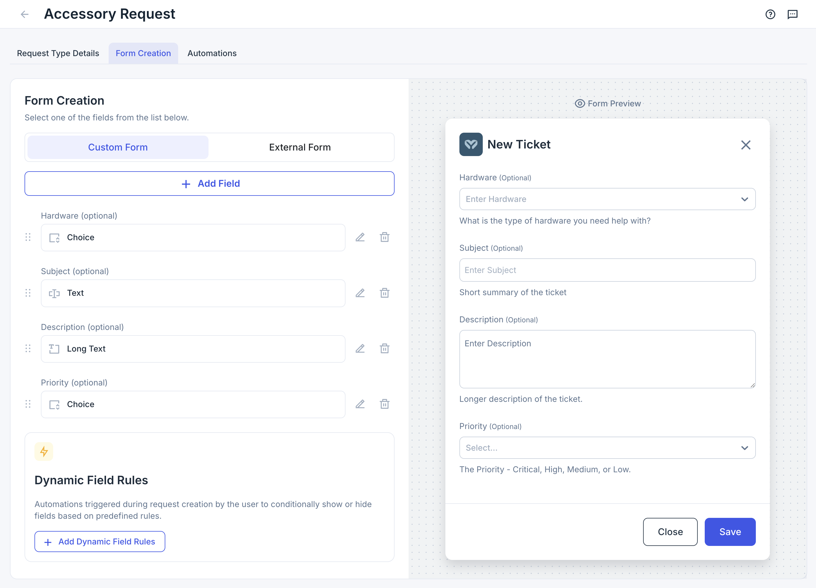Image resolution: width=816 pixels, height=588 pixels.
Task: Click the Text type icon in Subject row
Action: [54, 293]
